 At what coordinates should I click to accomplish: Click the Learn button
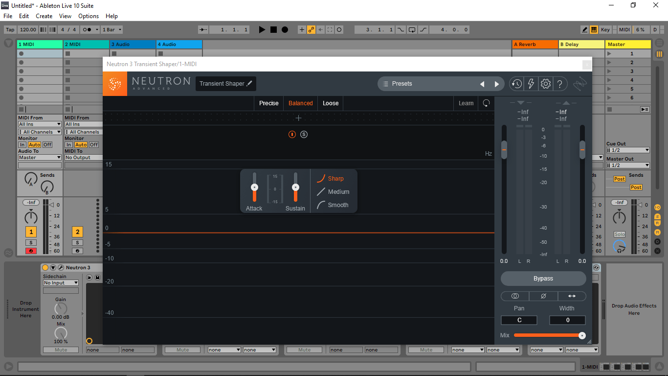466,103
